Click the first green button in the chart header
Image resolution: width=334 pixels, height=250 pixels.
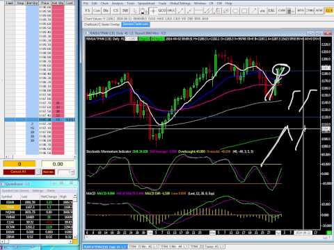tap(144, 39)
